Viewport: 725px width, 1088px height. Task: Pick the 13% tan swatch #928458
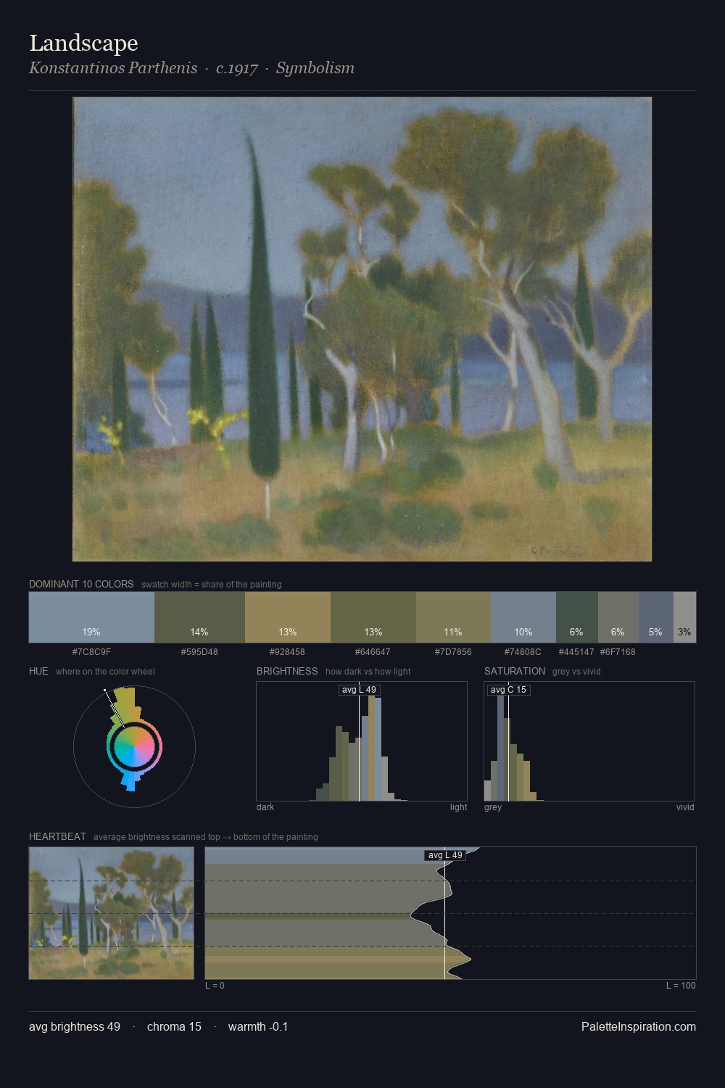(288, 617)
